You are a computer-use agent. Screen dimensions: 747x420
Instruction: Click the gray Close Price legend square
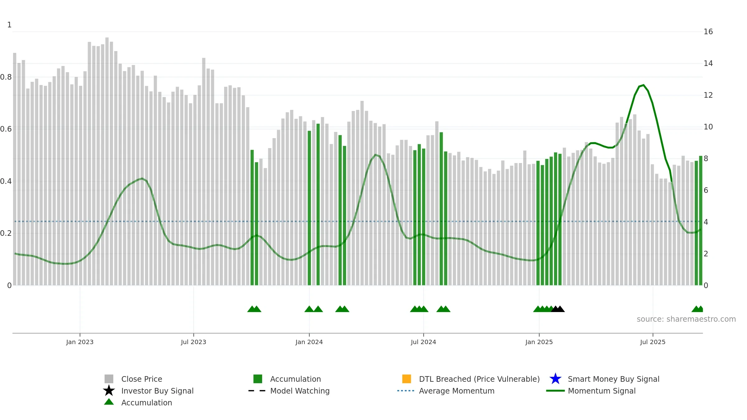point(109,379)
